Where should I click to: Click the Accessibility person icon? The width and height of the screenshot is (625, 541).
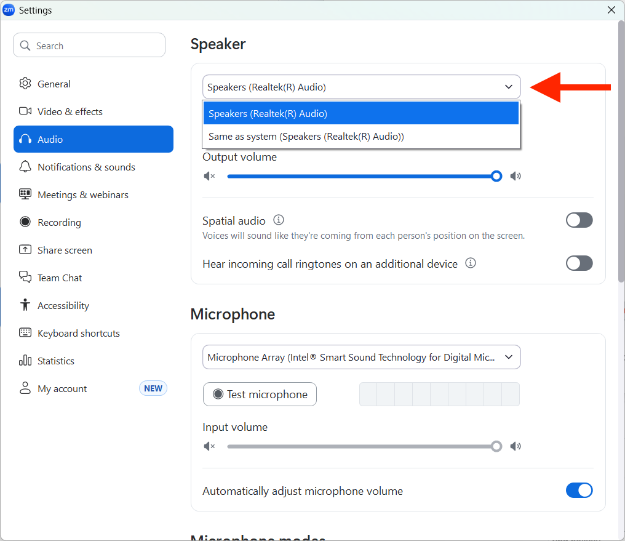click(25, 305)
